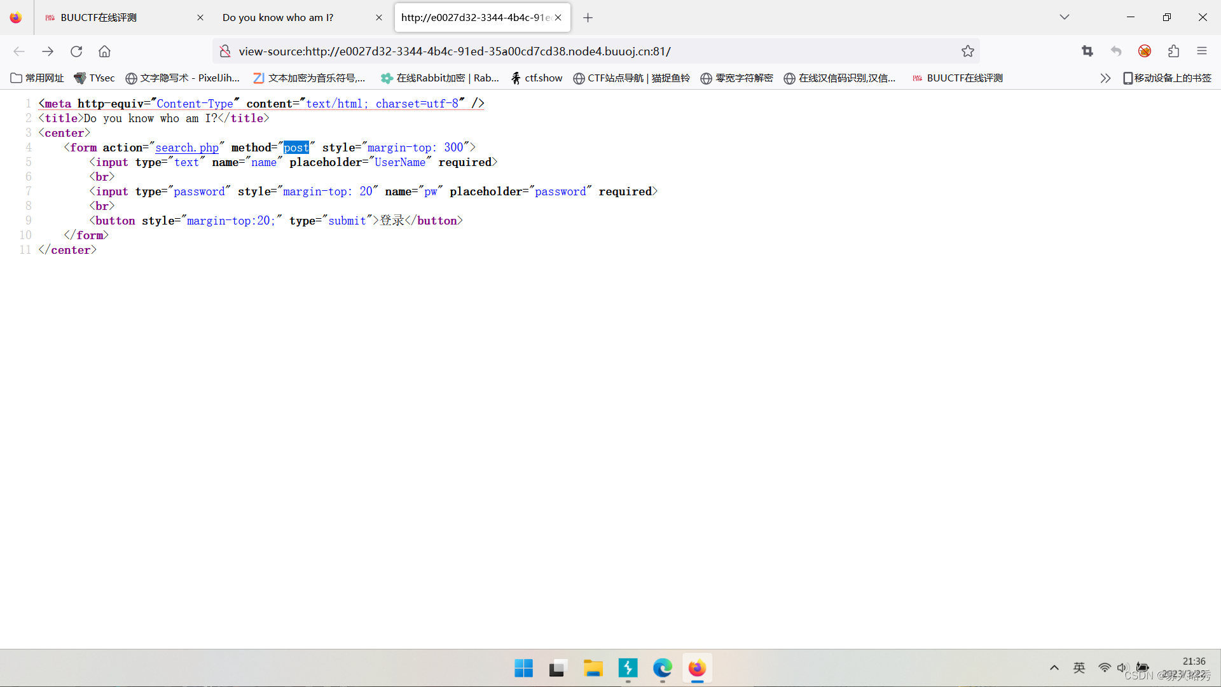This screenshot has height=687, width=1221.
Task: Open the 常用网址 bookmarks folder
Action: click(38, 78)
